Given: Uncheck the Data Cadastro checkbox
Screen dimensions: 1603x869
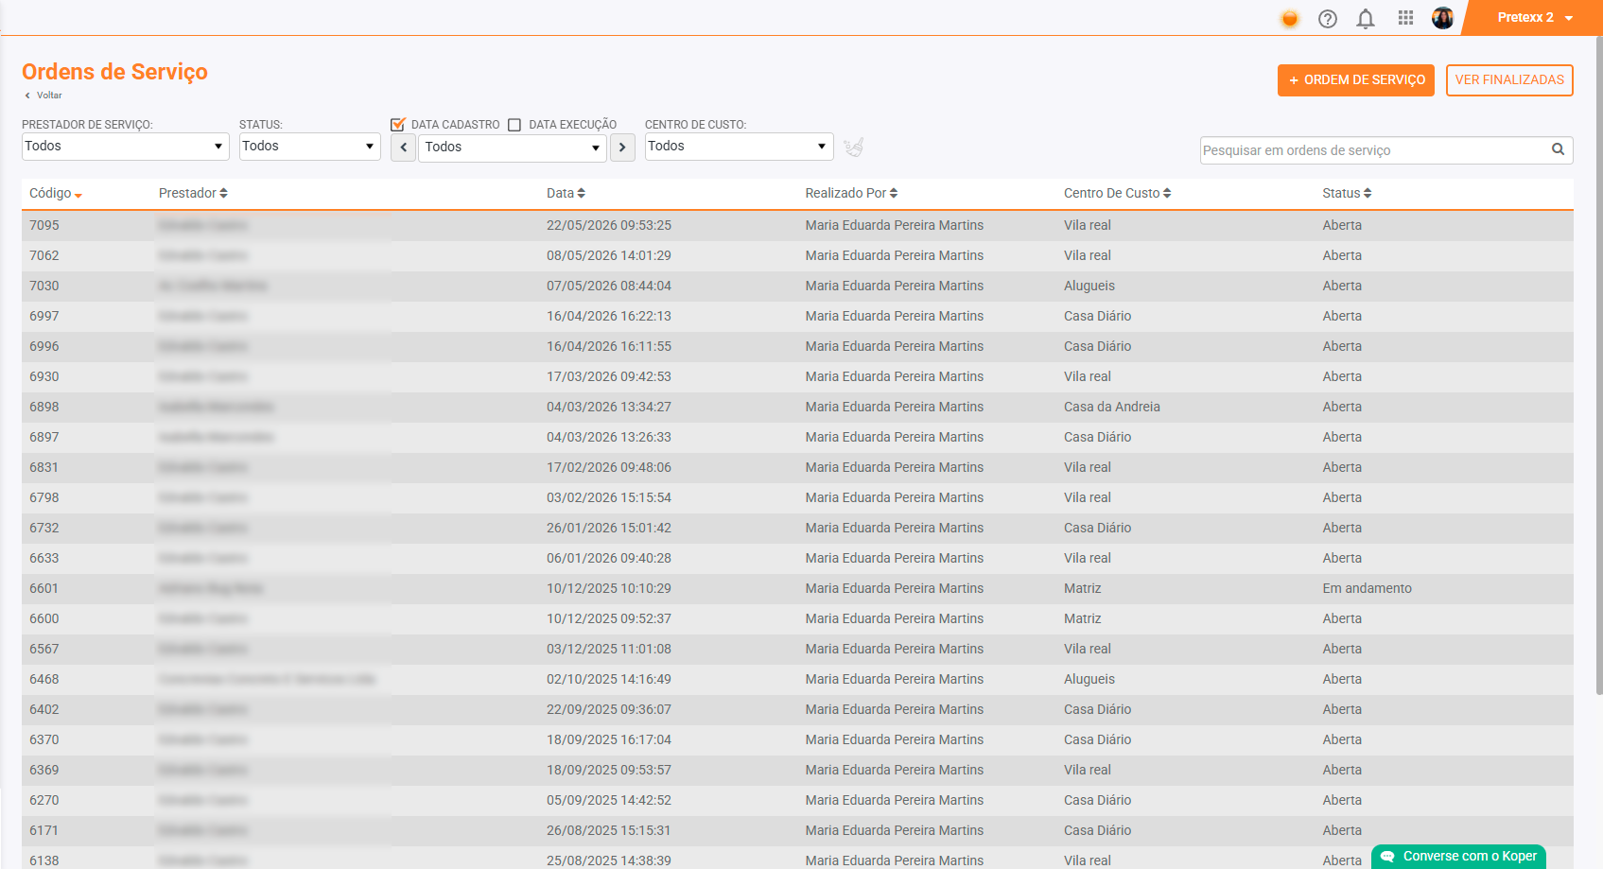Looking at the screenshot, I should [x=398, y=125].
